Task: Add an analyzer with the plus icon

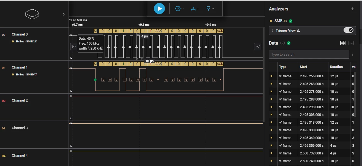Action: click(353, 9)
